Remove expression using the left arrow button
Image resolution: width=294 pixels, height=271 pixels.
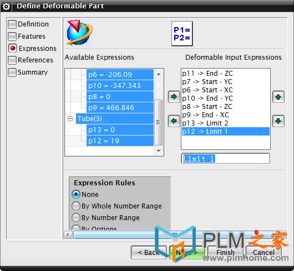point(174,121)
